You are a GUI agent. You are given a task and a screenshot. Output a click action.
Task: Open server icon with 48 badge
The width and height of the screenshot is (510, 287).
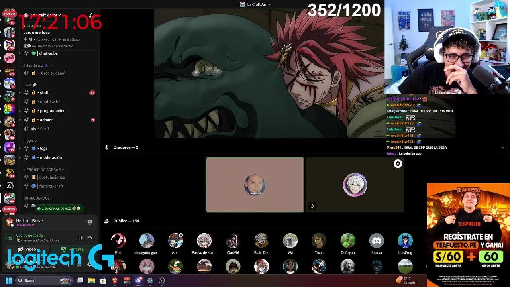click(10, 134)
